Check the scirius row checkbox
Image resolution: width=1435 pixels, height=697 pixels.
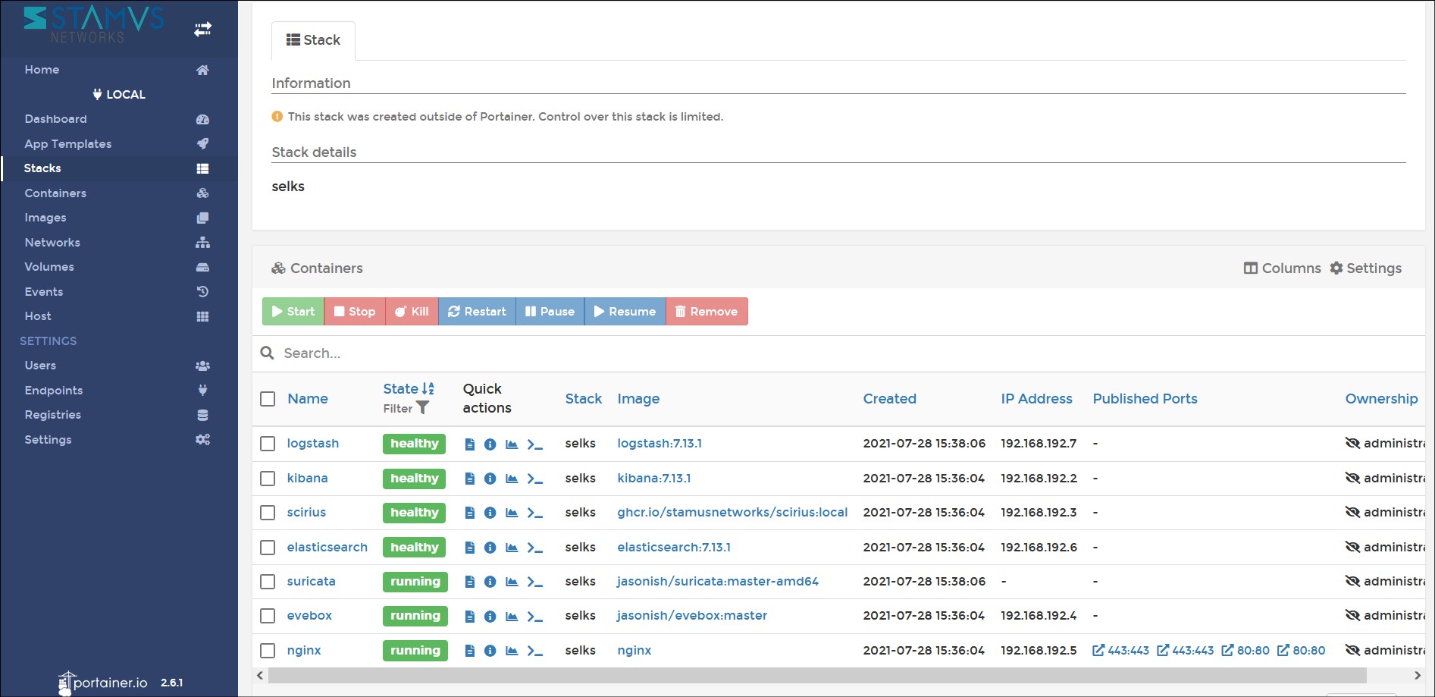pyautogui.click(x=268, y=513)
